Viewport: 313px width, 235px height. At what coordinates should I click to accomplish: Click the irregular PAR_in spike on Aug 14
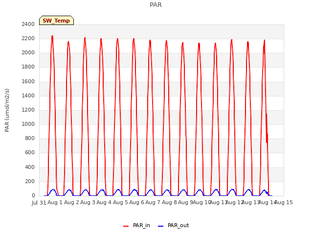[x=267, y=128]
